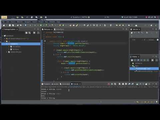Click the New toolbar icon

4,25
